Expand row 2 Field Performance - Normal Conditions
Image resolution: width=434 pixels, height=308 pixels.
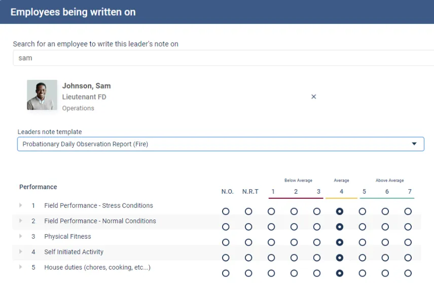pyautogui.click(x=21, y=221)
